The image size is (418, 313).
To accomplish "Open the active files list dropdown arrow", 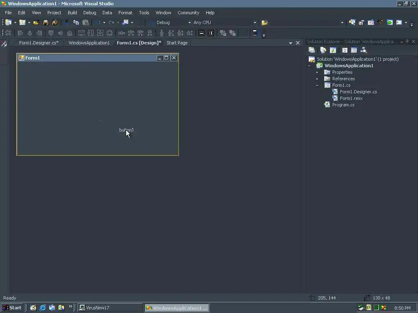I will point(291,43).
